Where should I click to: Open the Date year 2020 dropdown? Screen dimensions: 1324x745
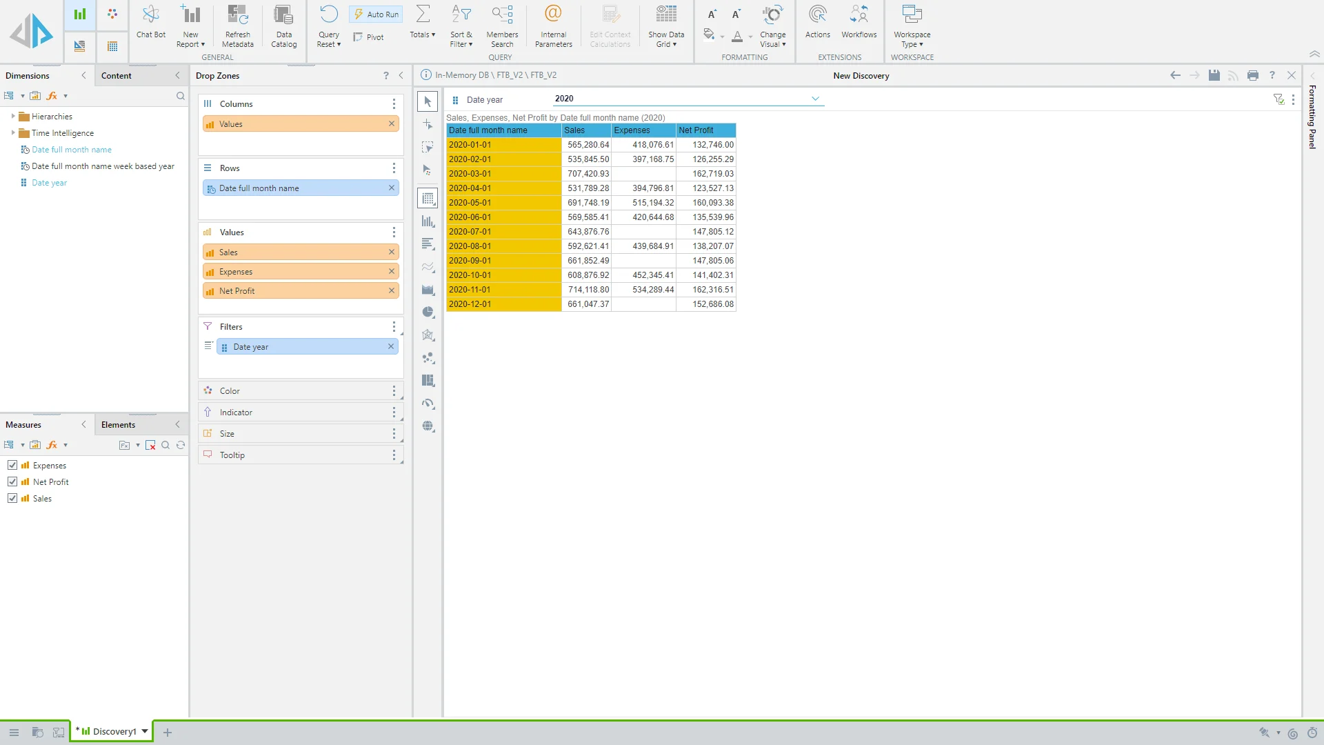point(815,99)
